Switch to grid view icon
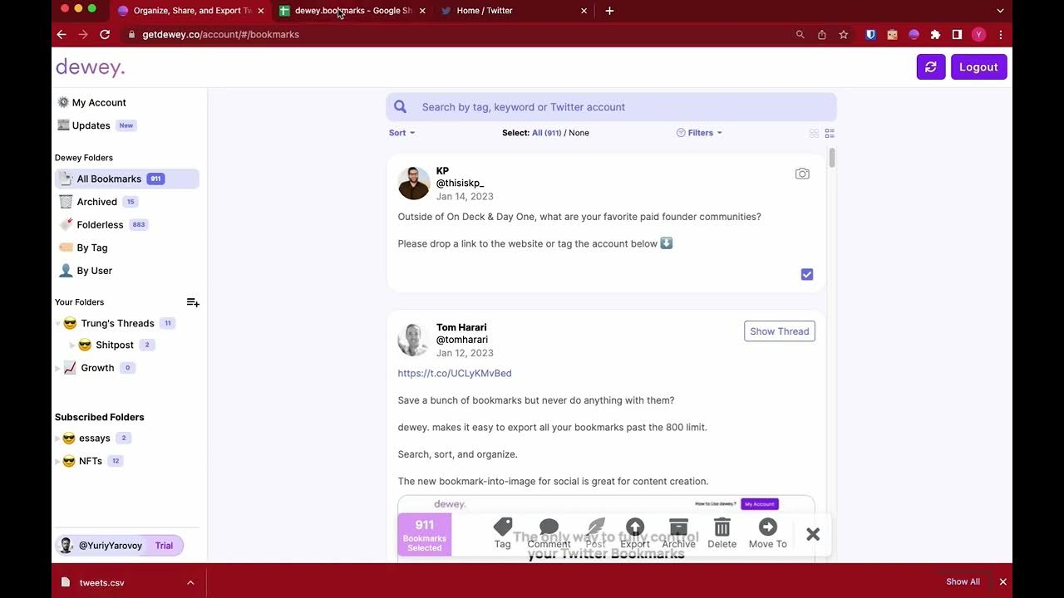 [815, 133]
